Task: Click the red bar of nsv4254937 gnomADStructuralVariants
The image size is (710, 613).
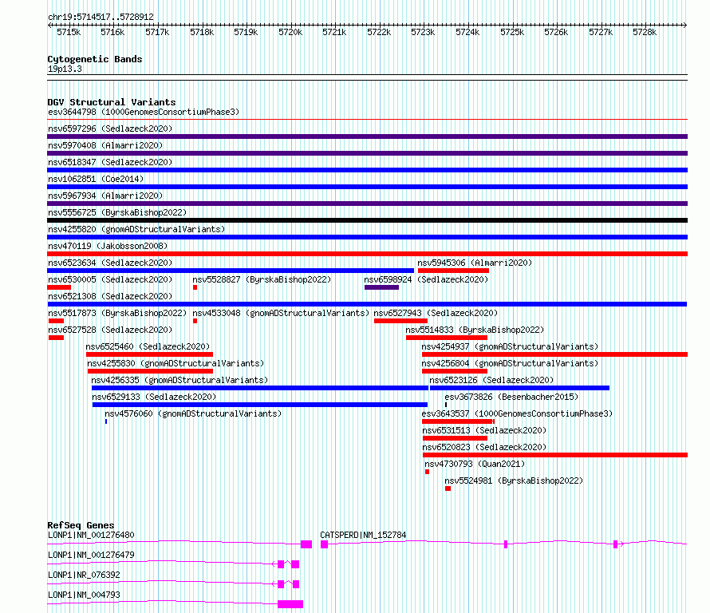Action: [x=554, y=354]
